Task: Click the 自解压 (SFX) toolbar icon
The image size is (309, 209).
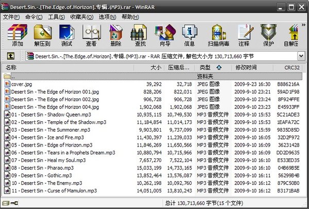Action: coord(291,35)
